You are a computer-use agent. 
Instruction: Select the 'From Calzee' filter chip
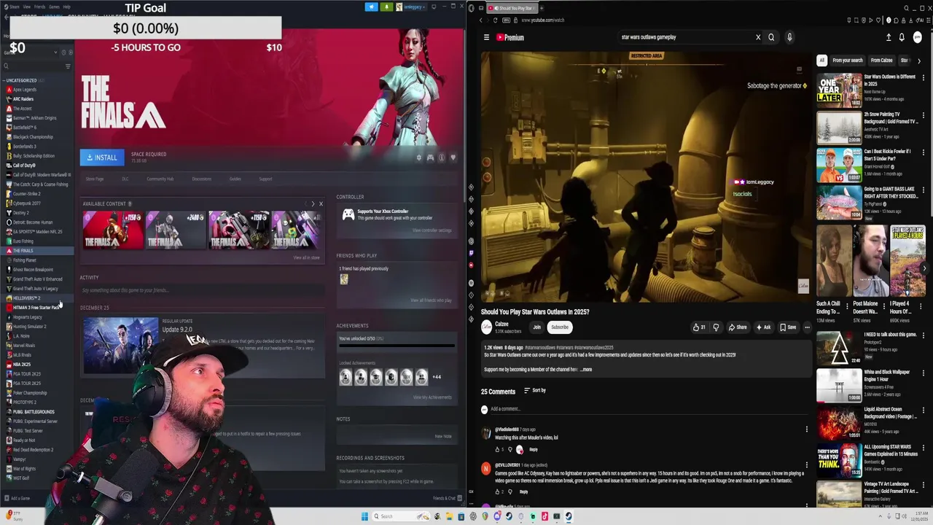(x=881, y=61)
